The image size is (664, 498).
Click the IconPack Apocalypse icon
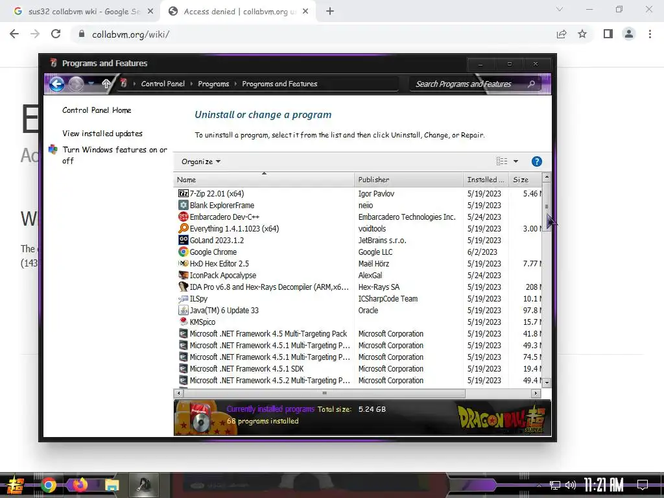183,275
